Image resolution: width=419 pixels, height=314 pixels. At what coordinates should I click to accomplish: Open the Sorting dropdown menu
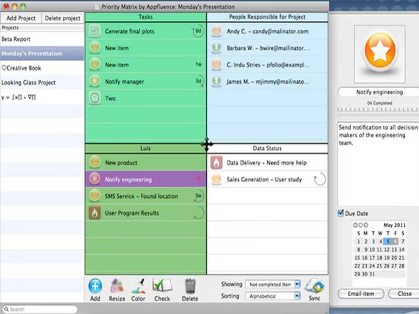pyautogui.click(x=272, y=296)
